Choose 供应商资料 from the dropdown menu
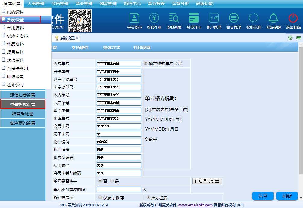The width and height of the screenshot is (303, 208). pos(17,36)
